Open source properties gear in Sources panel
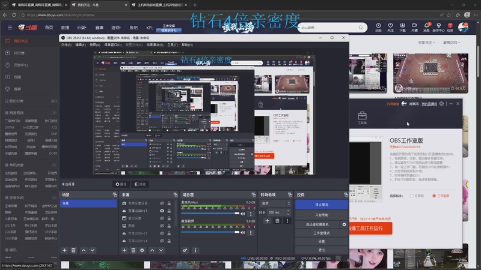The width and height of the screenshot is (481, 270). (142, 250)
